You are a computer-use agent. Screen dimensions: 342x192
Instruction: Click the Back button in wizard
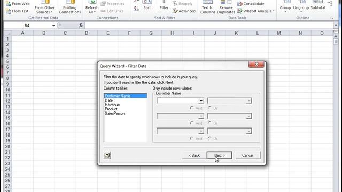point(194,155)
